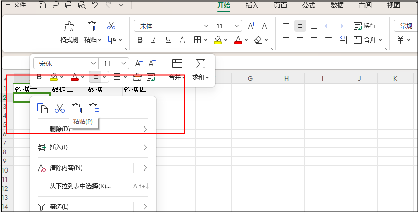Click mini toolbar Merge (合并) button
Viewport: 418px width, 212px height.
tap(177, 70)
